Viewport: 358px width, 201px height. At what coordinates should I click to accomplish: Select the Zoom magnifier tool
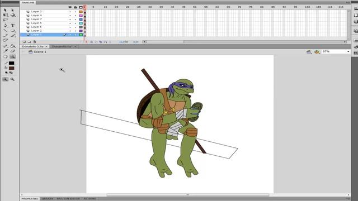pyautogui.click(x=13, y=56)
